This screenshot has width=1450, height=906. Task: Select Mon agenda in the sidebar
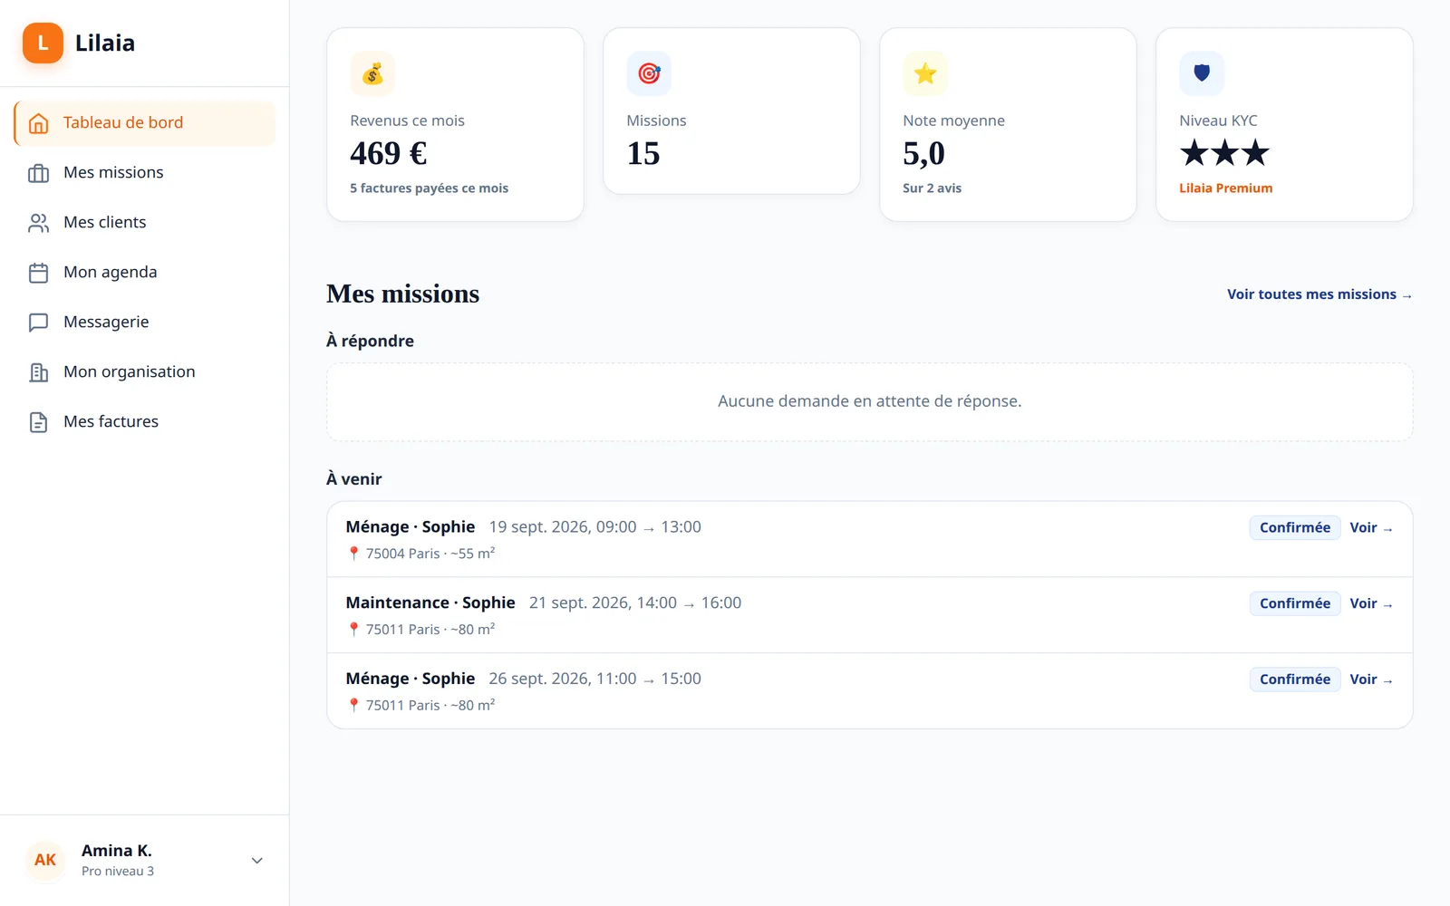tap(145, 273)
